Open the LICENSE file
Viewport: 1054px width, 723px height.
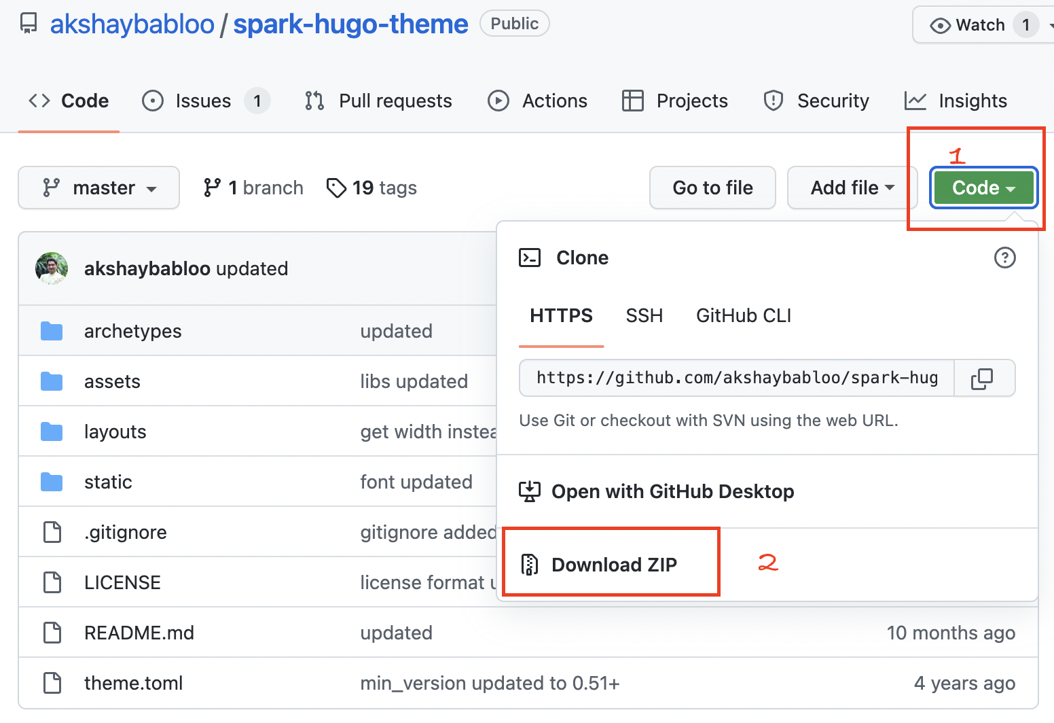coord(122,582)
